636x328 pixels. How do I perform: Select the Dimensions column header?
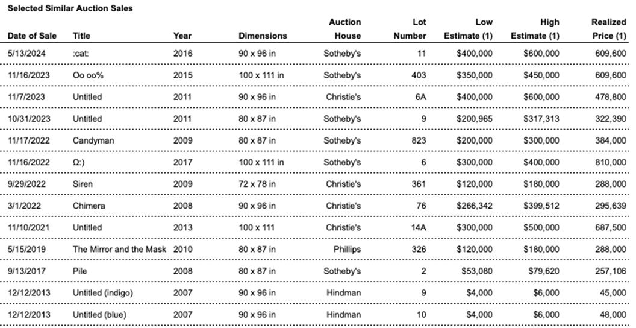(x=263, y=36)
